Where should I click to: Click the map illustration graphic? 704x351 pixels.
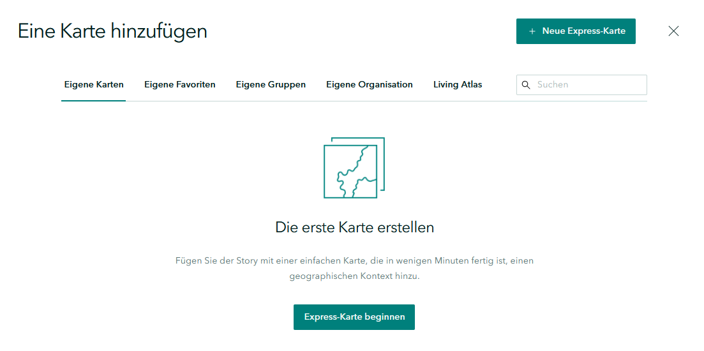(x=354, y=168)
